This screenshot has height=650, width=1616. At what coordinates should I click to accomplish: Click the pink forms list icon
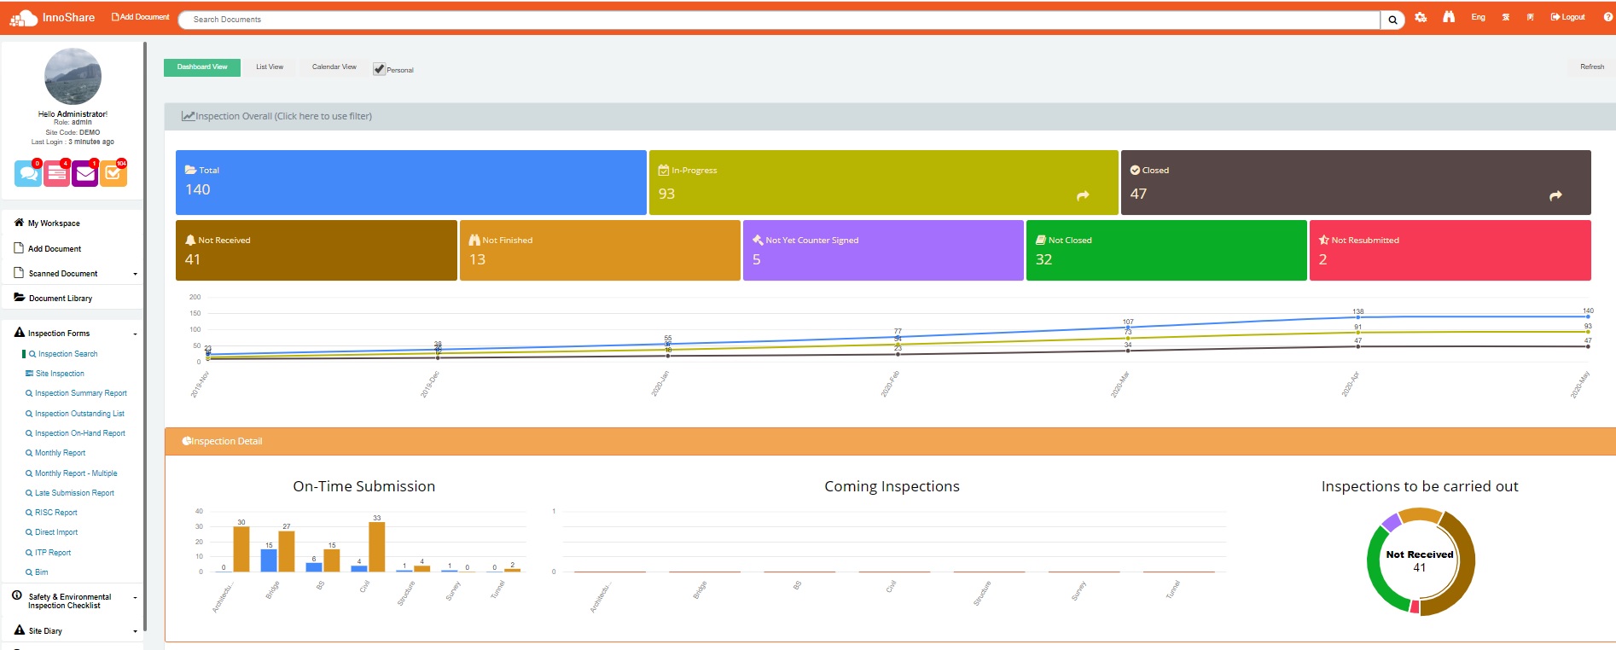56,174
